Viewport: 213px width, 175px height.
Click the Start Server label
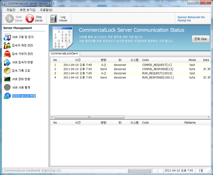tap(19, 19)
